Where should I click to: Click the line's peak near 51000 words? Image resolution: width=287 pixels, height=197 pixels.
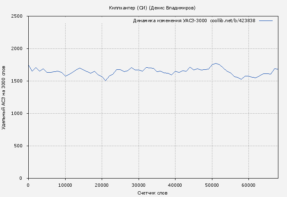click(216, 64)
